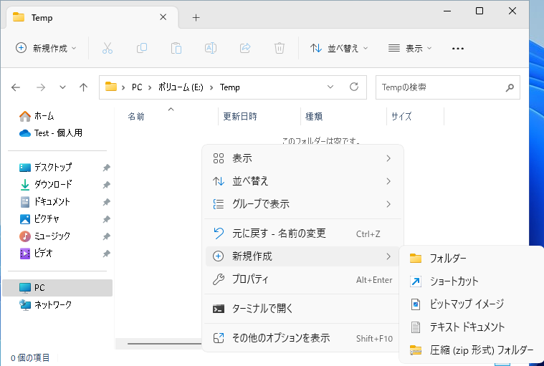Click the pin icon beside ドキュメント
This screenshot has width=544, height=366.
tap(107, 202)
